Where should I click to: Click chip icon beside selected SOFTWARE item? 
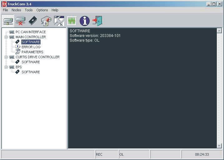point(17,42)
